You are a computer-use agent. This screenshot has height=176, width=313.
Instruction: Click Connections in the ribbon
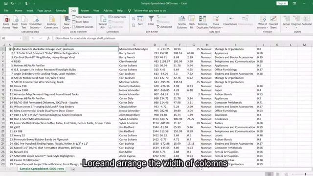117,17
